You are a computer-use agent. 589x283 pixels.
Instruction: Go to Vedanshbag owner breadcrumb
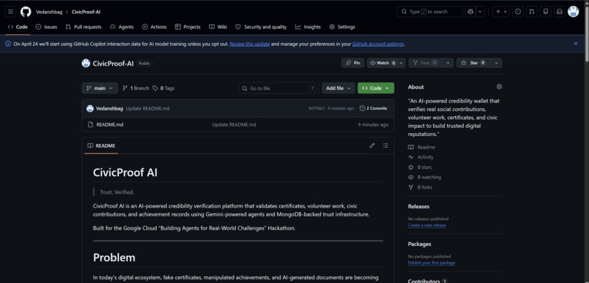pos(49,12)
